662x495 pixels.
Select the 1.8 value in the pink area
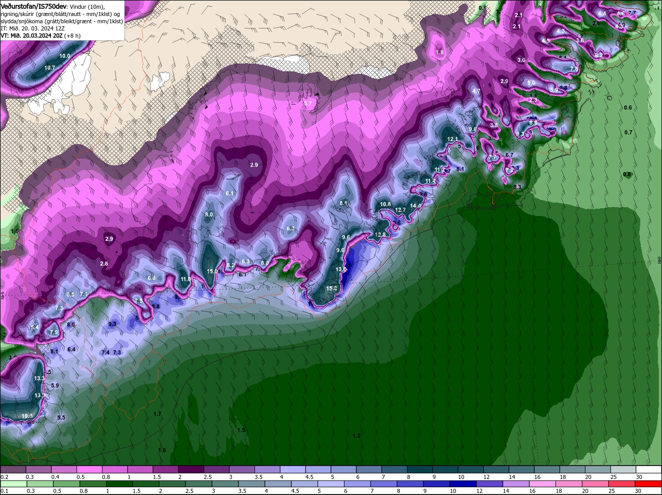pyautogui.click(x=440, y=52)
